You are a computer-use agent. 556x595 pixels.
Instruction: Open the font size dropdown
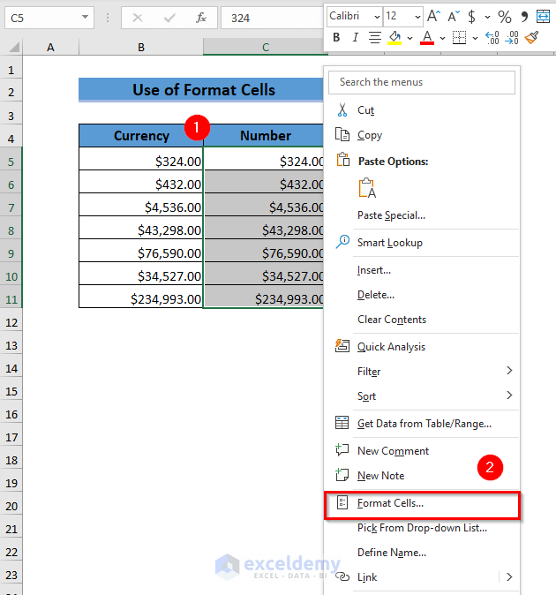point(417,17)
